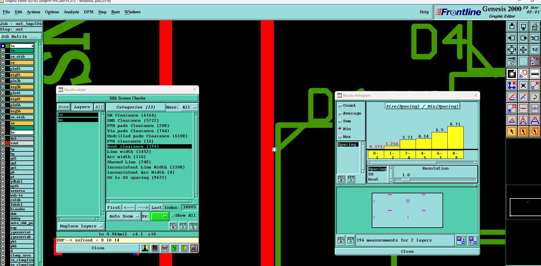541x266 pixels.
Task: Click the red-highlighted traffic light snap icon
Action: pos(535,61)
